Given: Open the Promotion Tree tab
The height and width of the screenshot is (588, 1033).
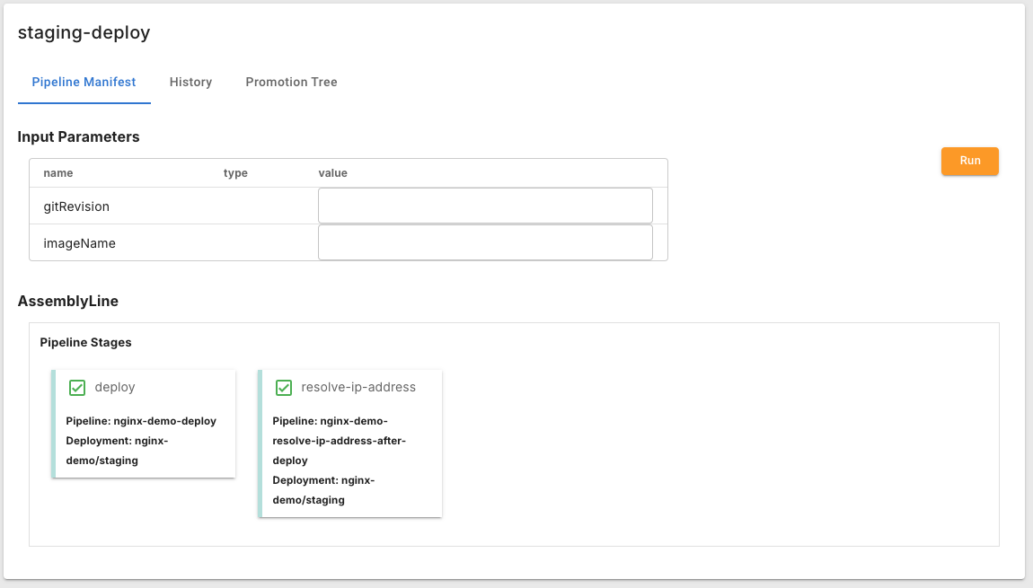Looking at the screenshot, I should [x=291, y=82].
